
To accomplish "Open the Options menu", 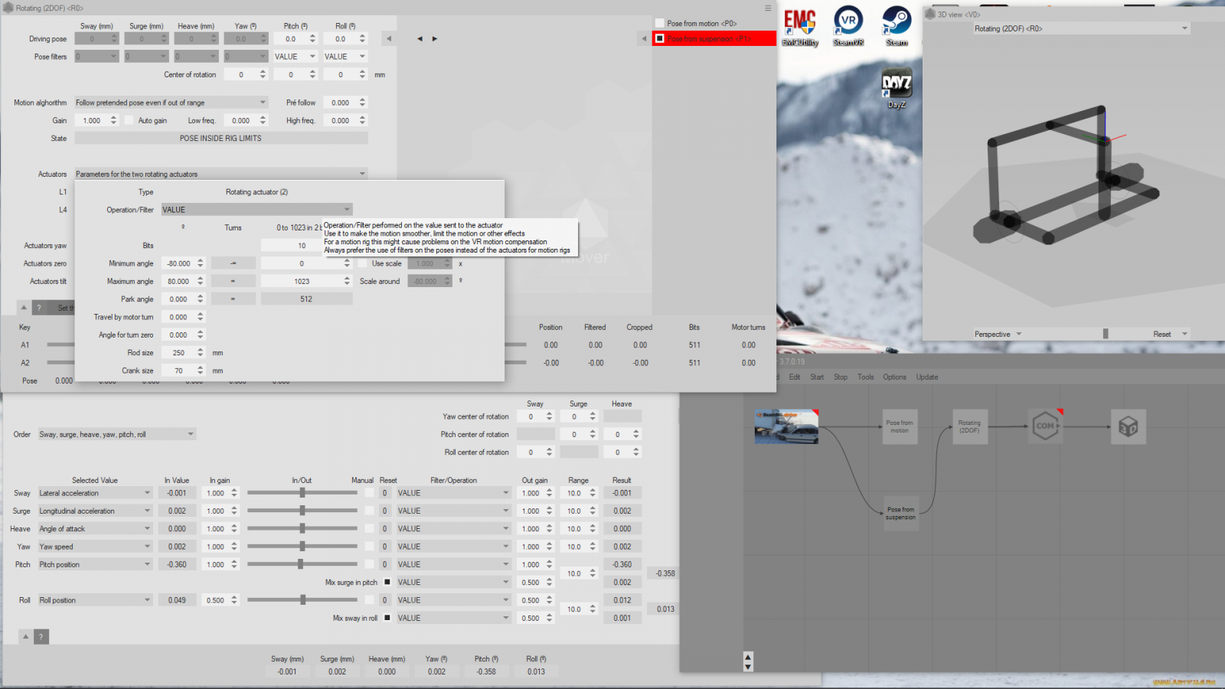I will [894, 377].
